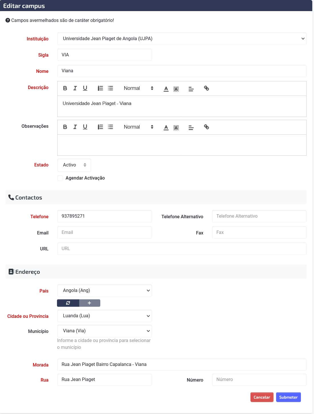314x414 pixels.
Task: Open text alignment in Descrição toolbar
Action: 191,89
